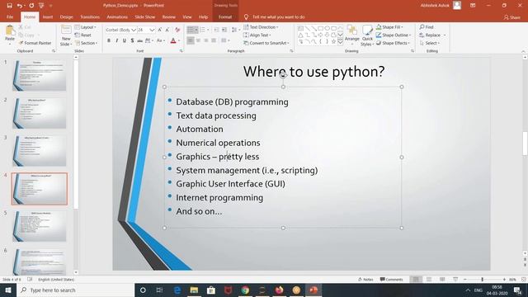The height and width of the screenshot is (297, 528).
Task: Open Shape Fill options
Action: click(x=389, y=27)
